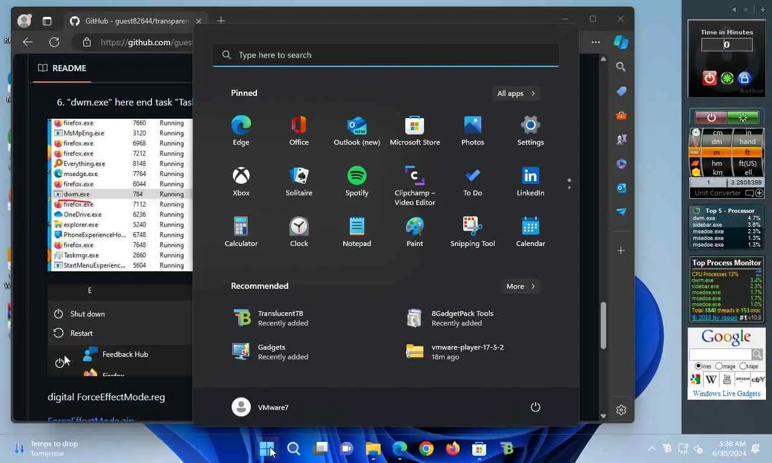This screenshot has width=772, height=463.
Task: Select the Web radio in Google gadget
Action: tap(698, 366)
